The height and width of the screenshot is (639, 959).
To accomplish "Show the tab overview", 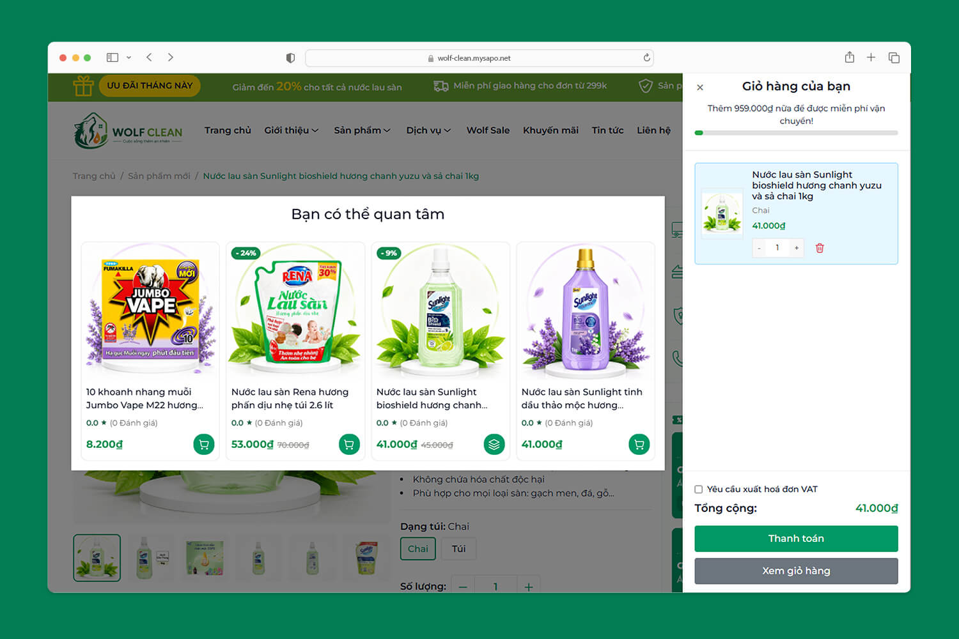I will 894,58.
